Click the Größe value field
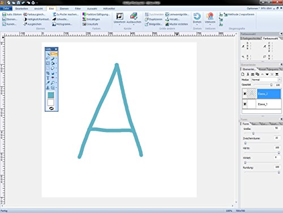This screenshot has width=283, height=213. coord(277,128)
